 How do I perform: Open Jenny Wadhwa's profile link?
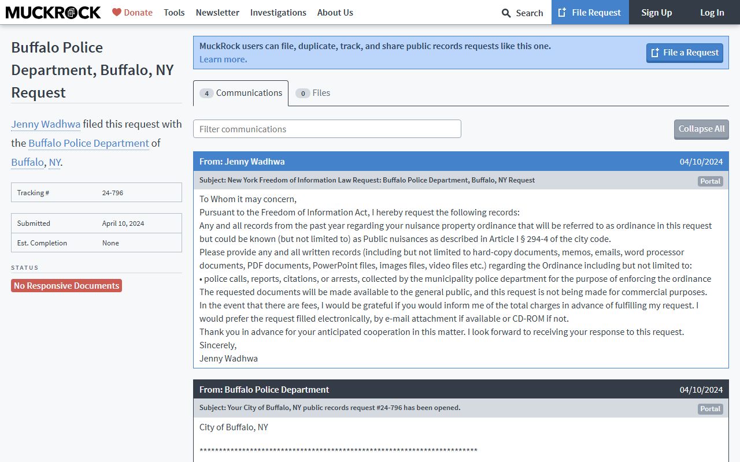pos(46,124)
